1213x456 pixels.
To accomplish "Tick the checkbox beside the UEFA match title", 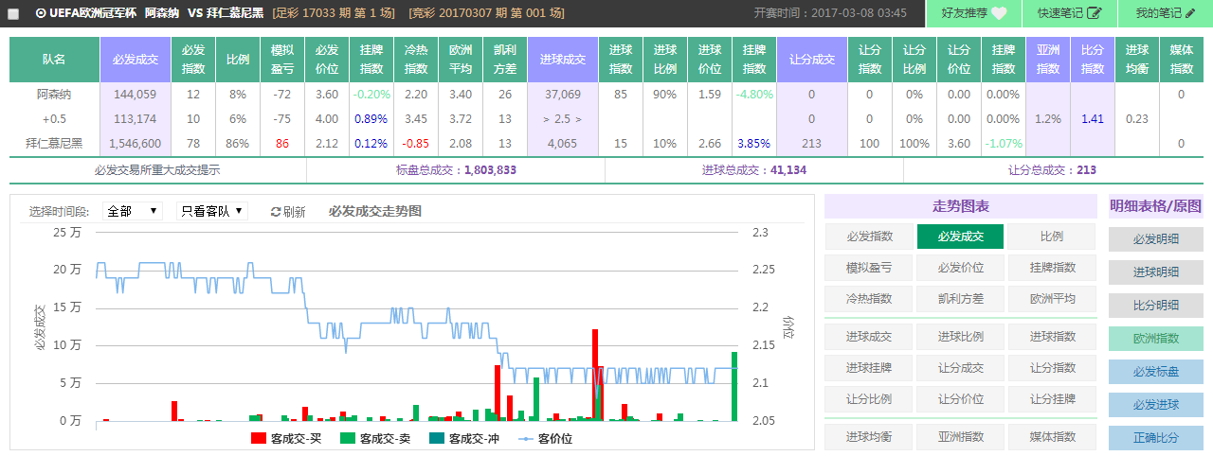I will (x=13, y=14).
